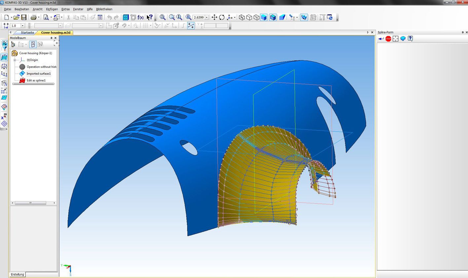
Task: Click the help question mark in Spline-Form
Action: pos(410,39)
